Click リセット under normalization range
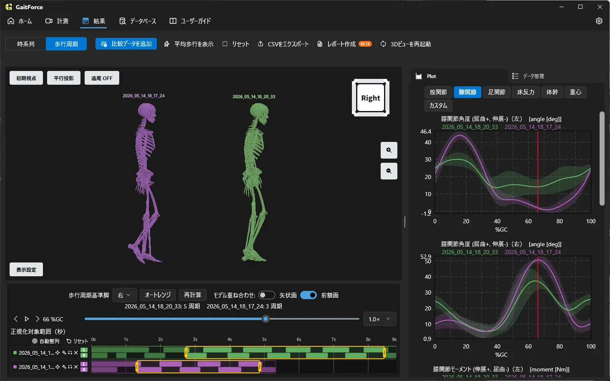 (78, 341)
